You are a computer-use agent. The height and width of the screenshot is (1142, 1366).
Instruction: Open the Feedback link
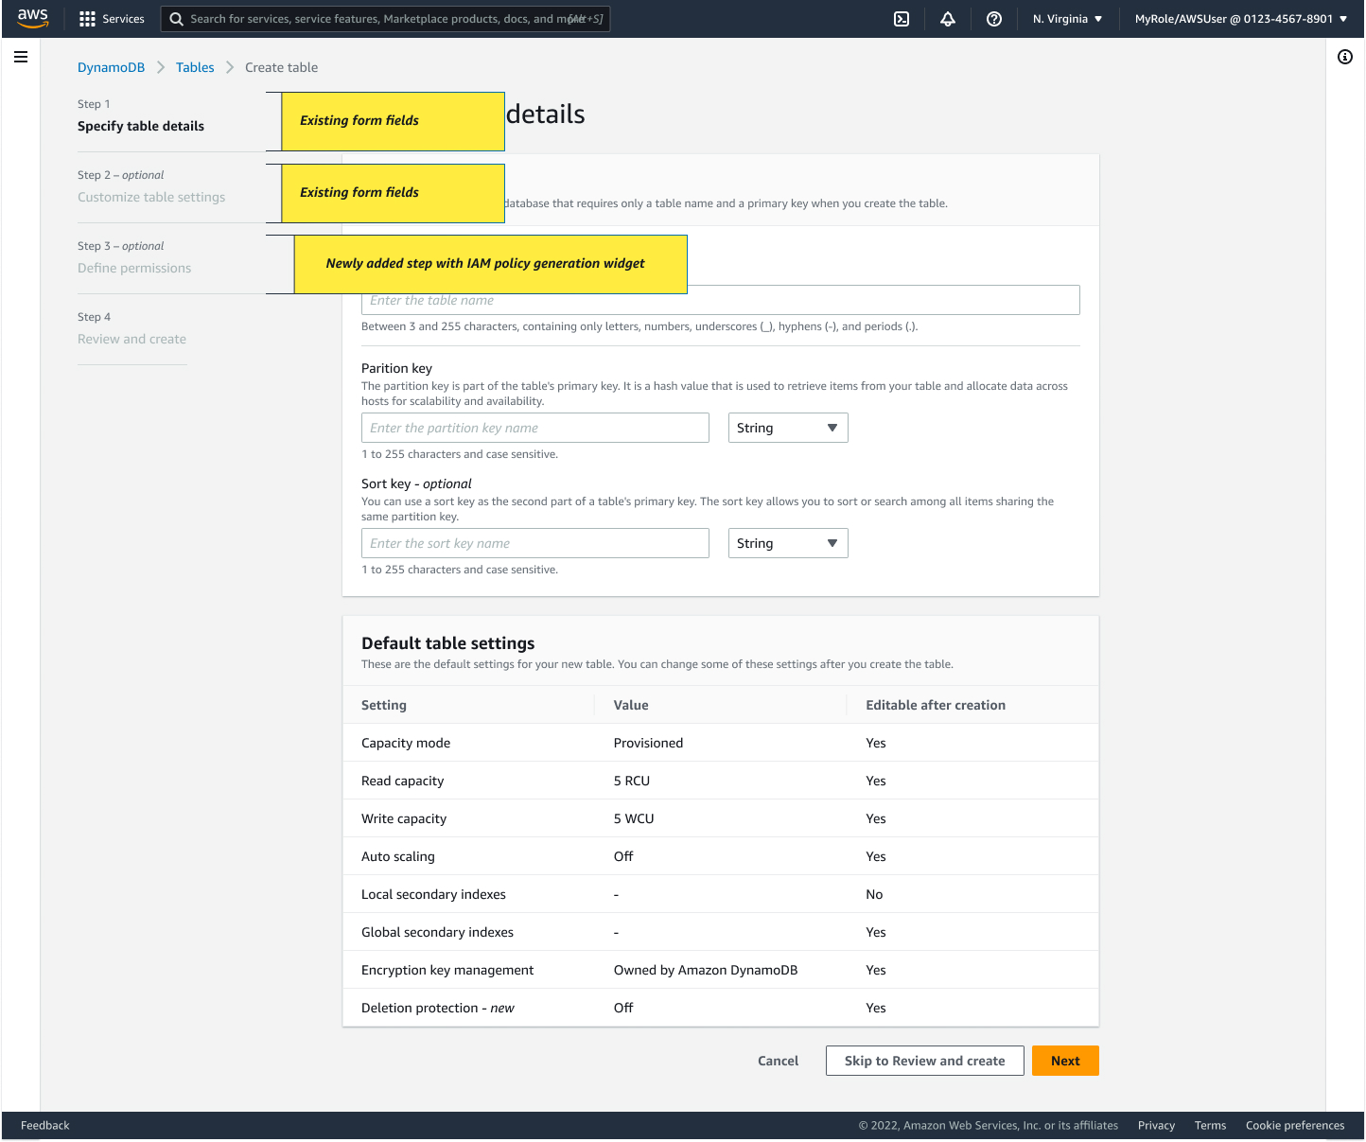pyautogui.click(x=44, y=1125)
